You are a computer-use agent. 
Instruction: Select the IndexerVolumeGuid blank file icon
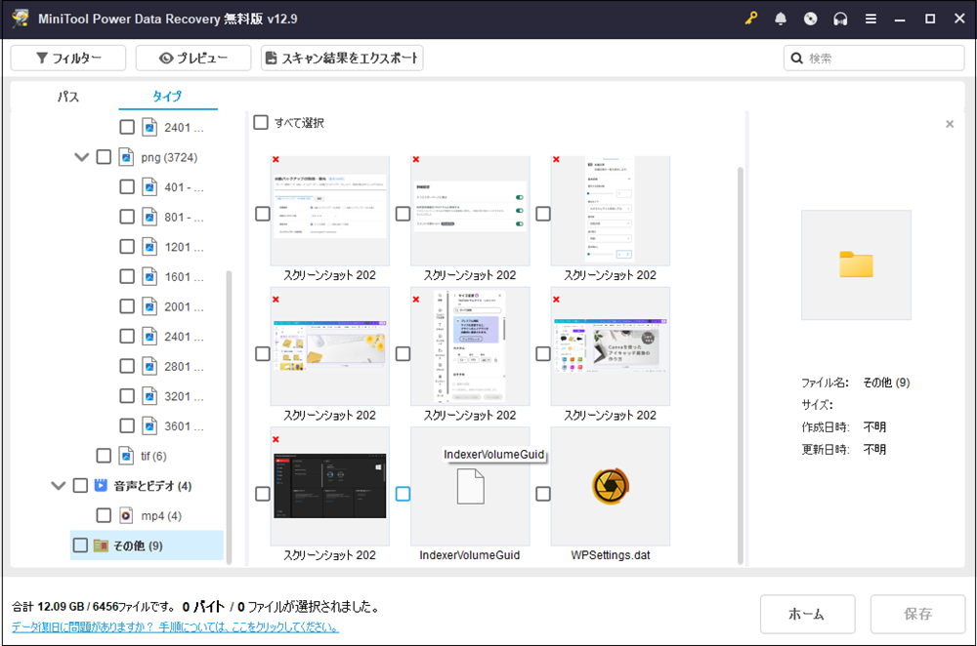(471, 487)
